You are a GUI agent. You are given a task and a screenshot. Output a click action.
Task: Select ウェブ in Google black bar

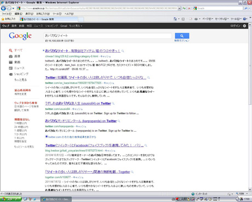click(x=5, y=26)
